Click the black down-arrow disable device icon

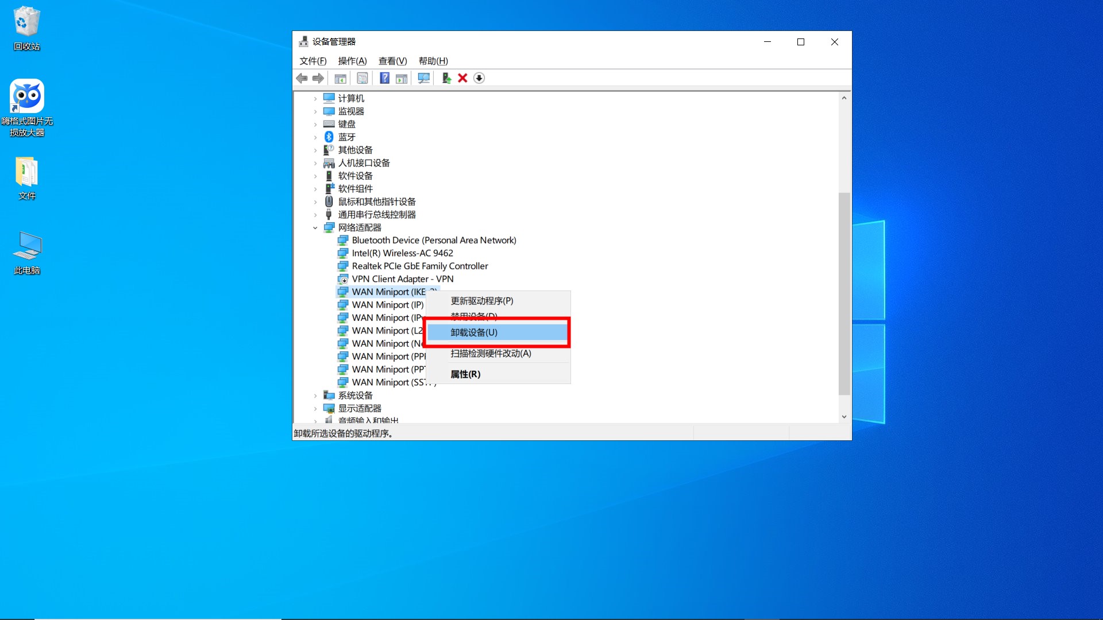pyautogui.click(x=479, y=78)
